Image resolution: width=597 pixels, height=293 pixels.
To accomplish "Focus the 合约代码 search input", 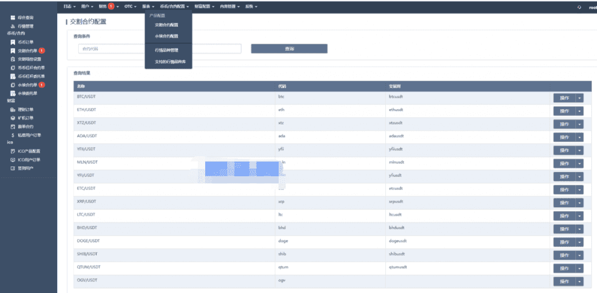I will (160, 49).
